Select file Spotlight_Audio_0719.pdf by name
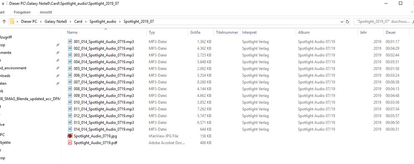Image resolution: width=414 pixels, height=164 pixels. click(95, 143)
